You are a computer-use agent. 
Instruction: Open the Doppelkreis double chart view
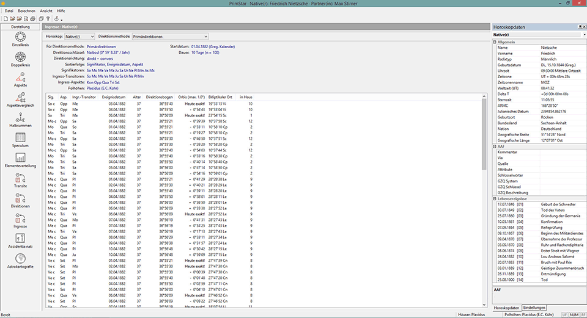click(x=20, y=59)
